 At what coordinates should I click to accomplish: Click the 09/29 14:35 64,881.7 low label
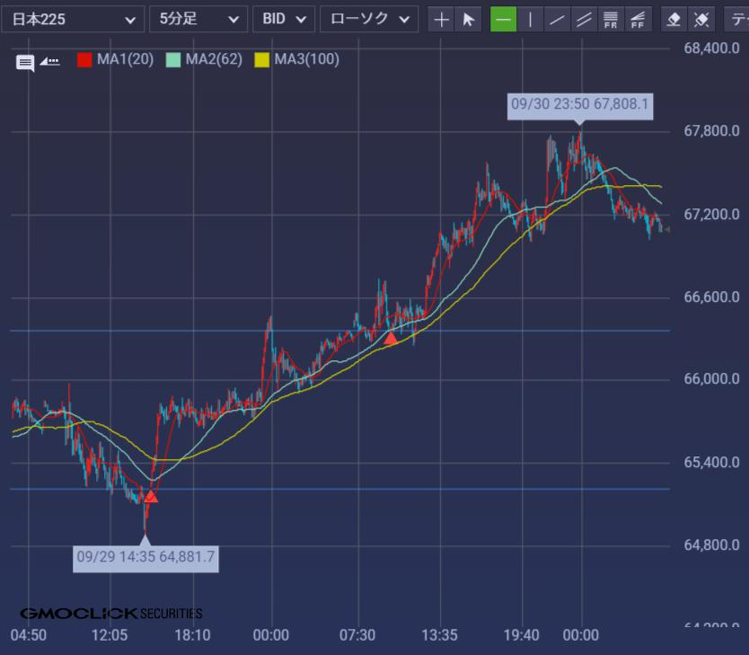pos(145,557)
